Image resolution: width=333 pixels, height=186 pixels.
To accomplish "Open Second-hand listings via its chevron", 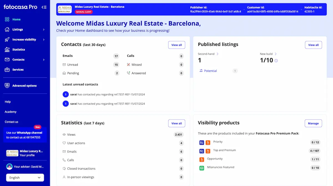I will (x=218, y=54).
